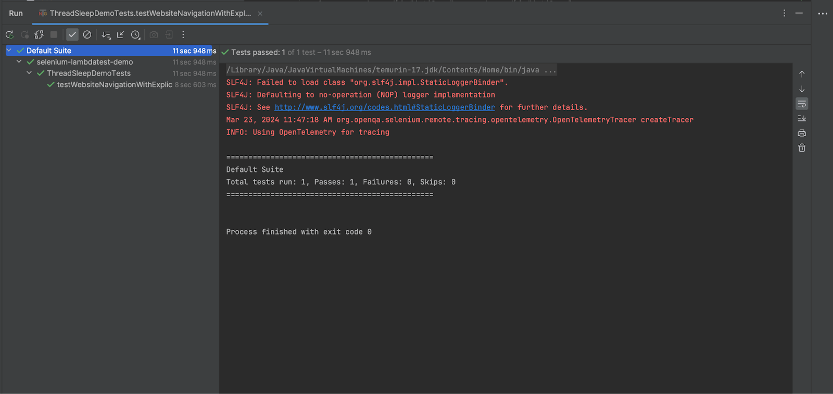Click the Down the Stack Trace arrow
The image size is (833, 394).
click(802, 89)
